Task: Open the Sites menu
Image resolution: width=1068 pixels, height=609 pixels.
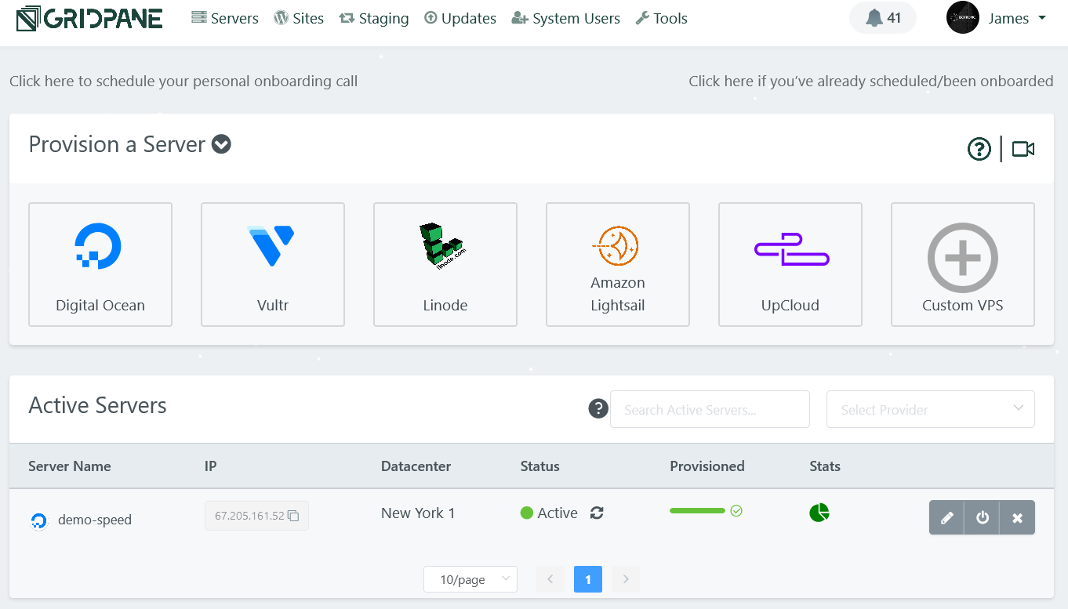Action: tap(299, 18)
